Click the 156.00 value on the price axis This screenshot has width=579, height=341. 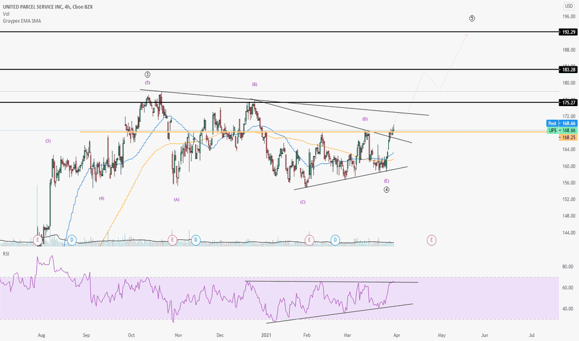(x=569, y=182)
